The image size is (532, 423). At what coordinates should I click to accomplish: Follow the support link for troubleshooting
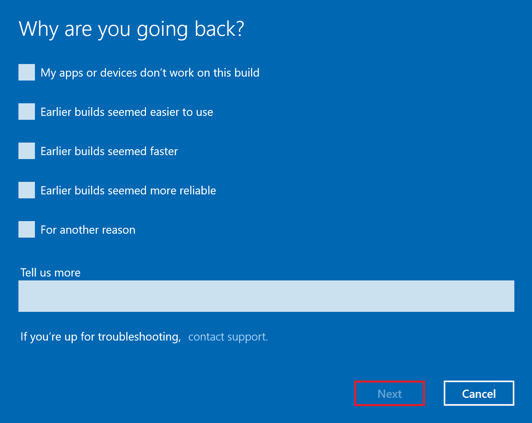[228, 337]
